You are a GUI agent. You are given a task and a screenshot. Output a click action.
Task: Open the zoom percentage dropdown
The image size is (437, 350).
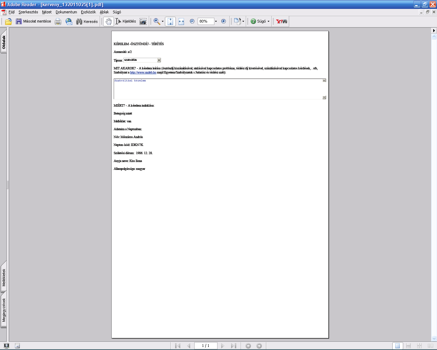click(216, 21)
